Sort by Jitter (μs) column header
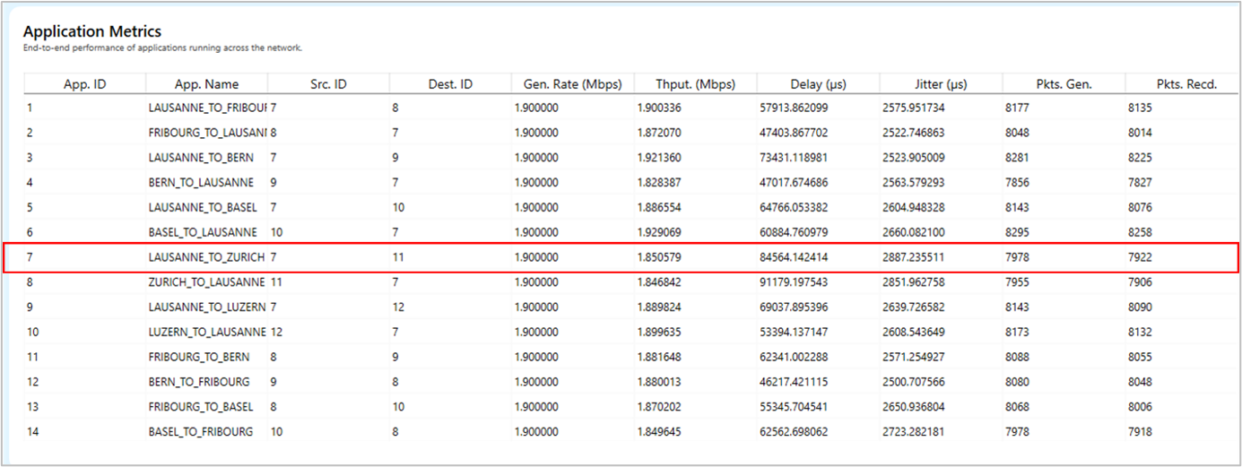Screen dimensions: 1242x467 (940, 84)
